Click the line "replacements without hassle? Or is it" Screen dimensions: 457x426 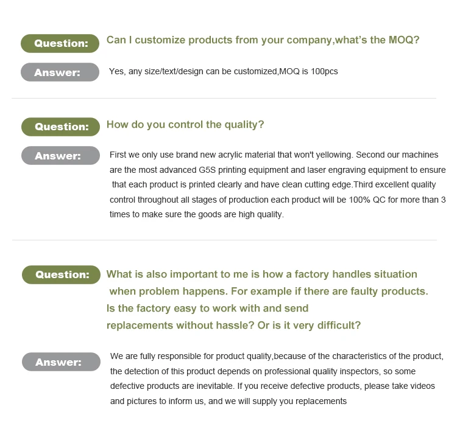(233, 326)
